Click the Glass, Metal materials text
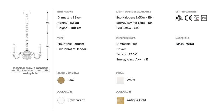210x111 pixels. 185,44
